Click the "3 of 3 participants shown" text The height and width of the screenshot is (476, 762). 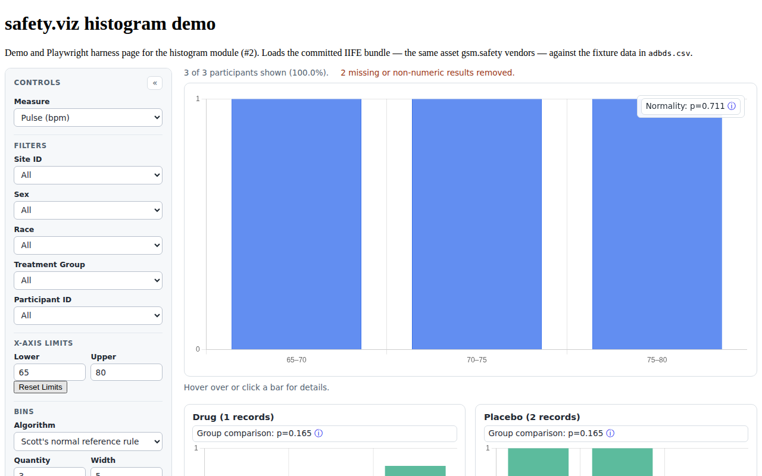click(x=256, y=73)
